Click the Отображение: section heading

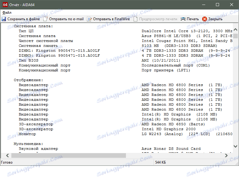click(x=28, y=80)
